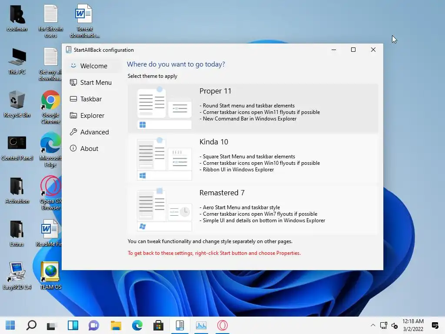The height and width of the screenshot is (334, 445).
Task: Minimize the StartAllBack configuration window
Action: (x=334, y=50)
